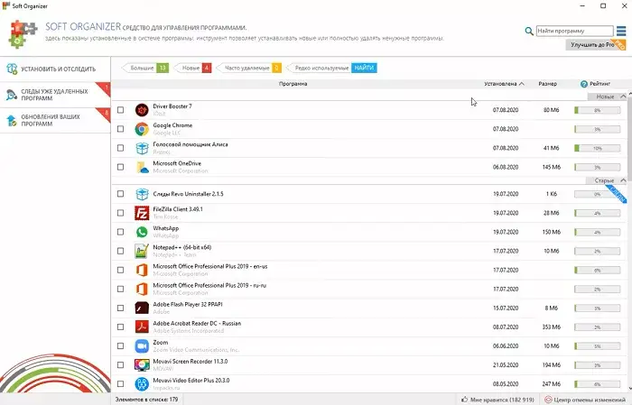Viewport: 632px width, 405px height.
Task: Sort by Программа column header
Action: pyautogui.click(x=293, y=84)
